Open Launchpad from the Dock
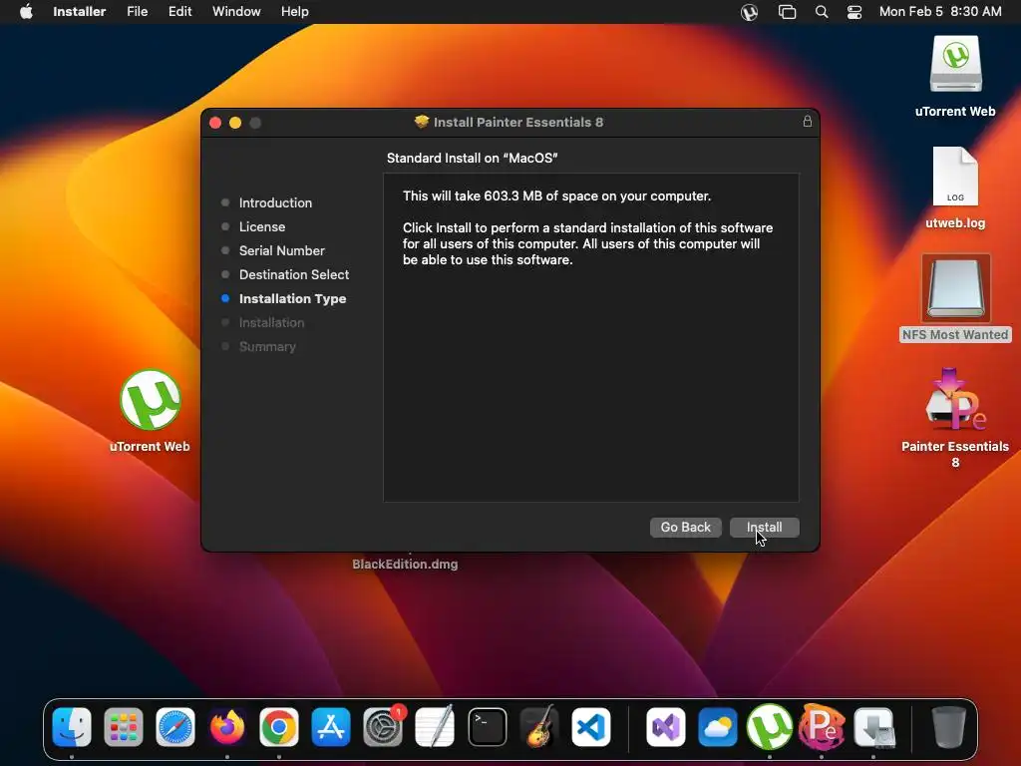This screenshot has width=1021, height=766. click(x=123, y=727)
